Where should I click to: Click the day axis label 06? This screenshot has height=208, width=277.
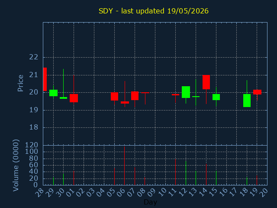tap(121, 192)
